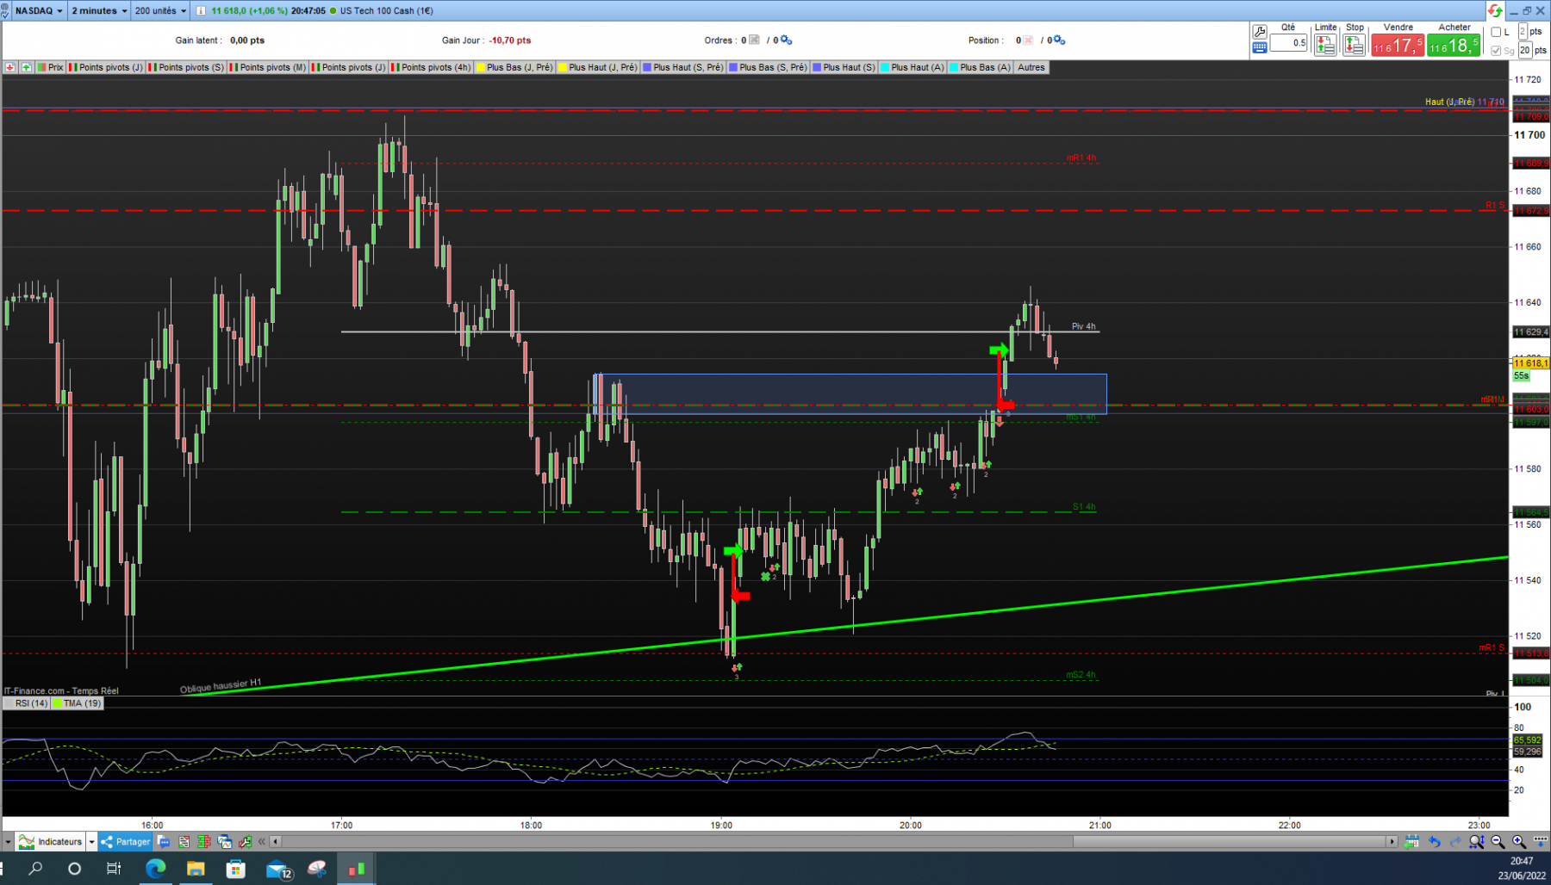
Task: Zoom out using the minus magnifier
Action: click(1498, 842)
